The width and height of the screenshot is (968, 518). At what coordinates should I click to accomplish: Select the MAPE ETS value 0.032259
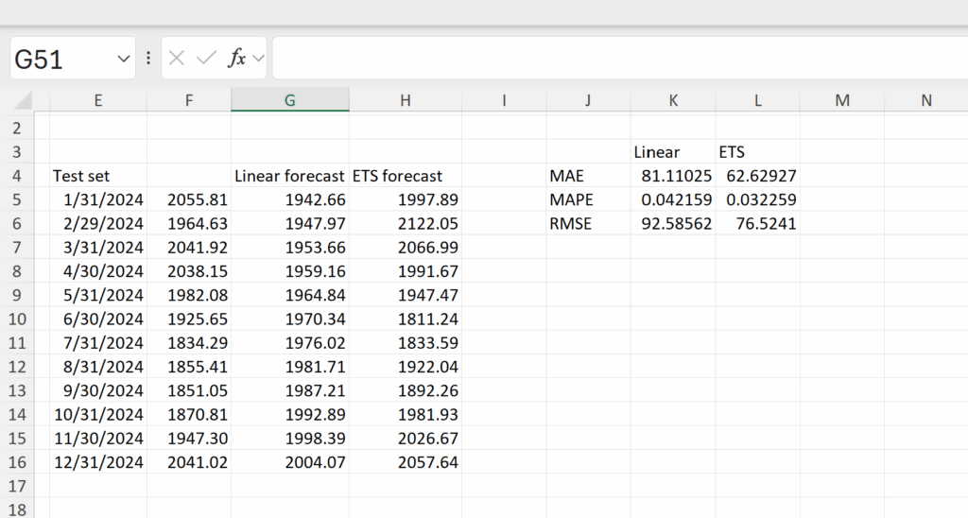[757, 200]
